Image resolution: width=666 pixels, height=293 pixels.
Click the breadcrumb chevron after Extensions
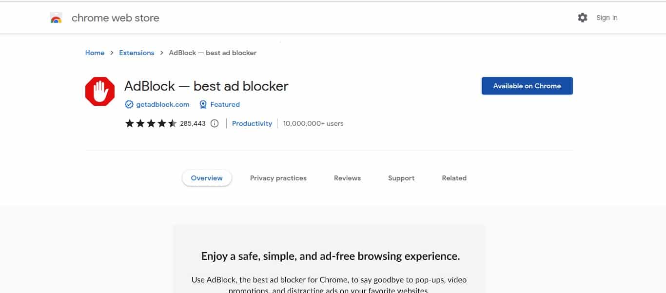click(x=161, y=53)
